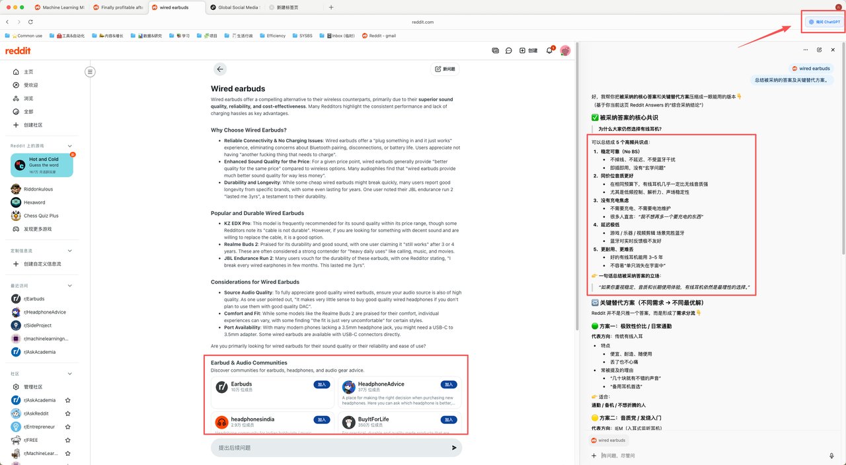The height and width of the screenshot is (465, 846).
Task: Switch to 新建标签页 tab
Action: tap(293, 7)
